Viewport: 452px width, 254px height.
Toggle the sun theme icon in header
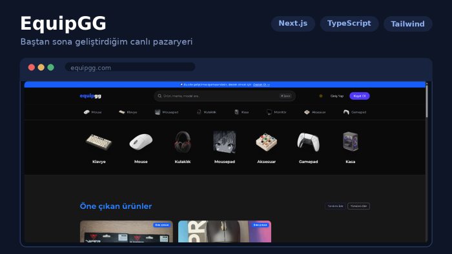click(321, 96)
